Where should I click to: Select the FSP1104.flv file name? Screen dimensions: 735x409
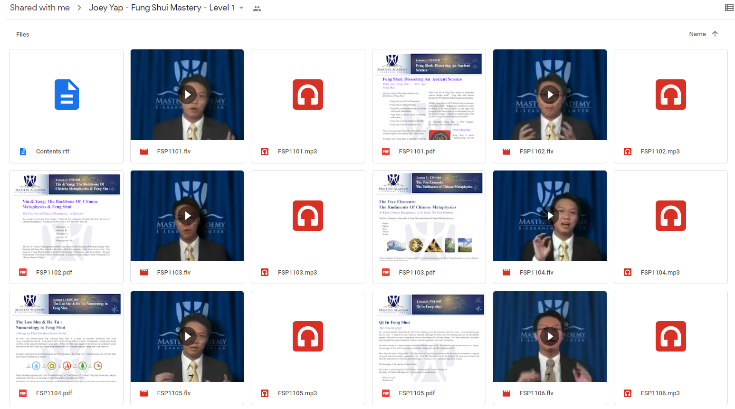point(536,273)
